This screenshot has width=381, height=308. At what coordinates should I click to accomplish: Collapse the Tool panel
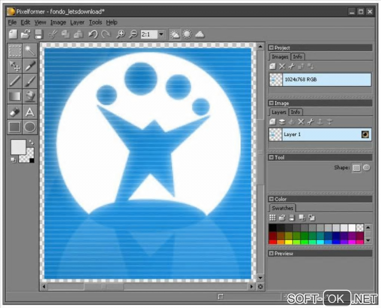pyautogui.click(x=271, y=158)
